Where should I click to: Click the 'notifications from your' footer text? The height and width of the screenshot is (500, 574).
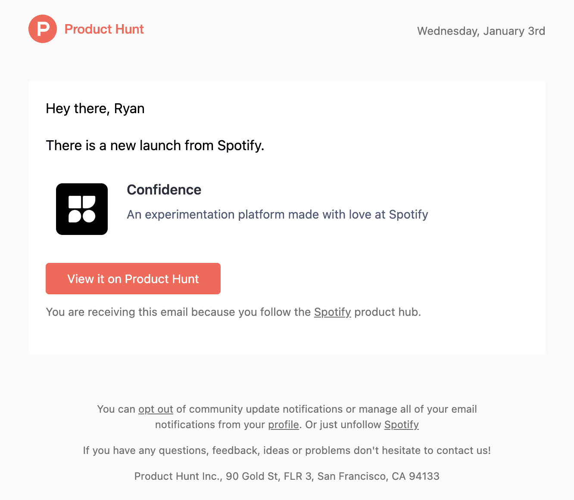point(210,425)
